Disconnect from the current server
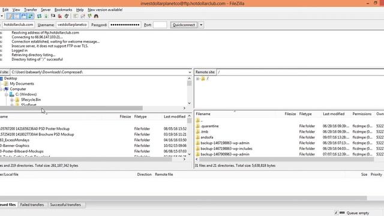The height and width of the screenshot is (216, 384). 60,16
